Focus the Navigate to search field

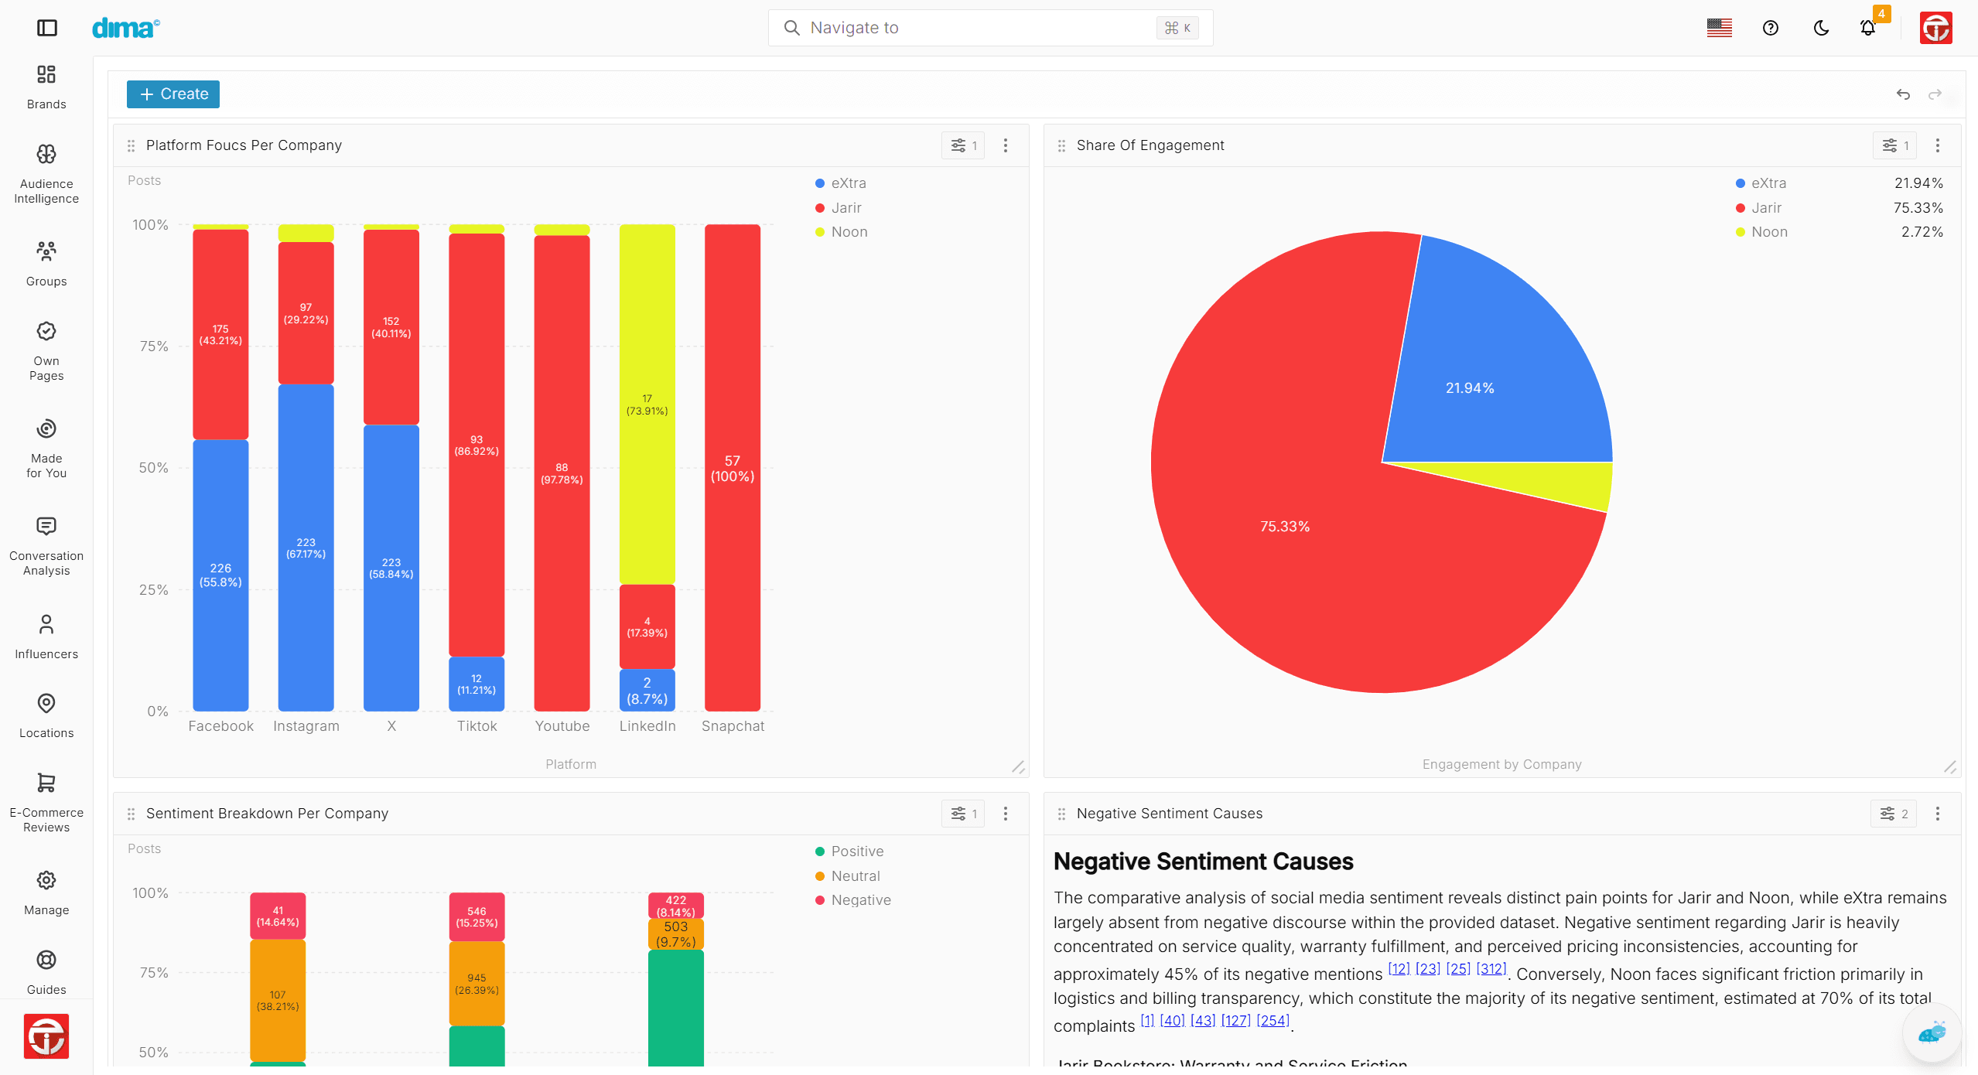(990, 28)
